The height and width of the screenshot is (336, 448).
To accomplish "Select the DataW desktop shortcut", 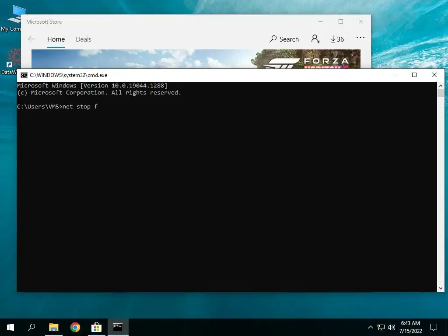I will pyautogui.click(x=10, y=61).
